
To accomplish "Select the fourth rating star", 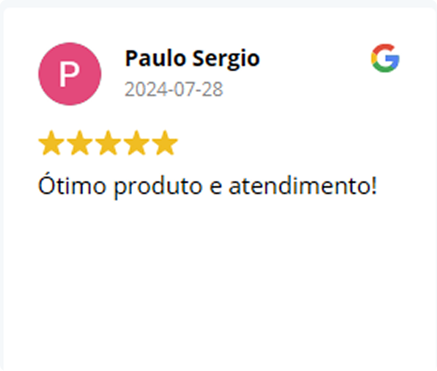I will 137,143.
